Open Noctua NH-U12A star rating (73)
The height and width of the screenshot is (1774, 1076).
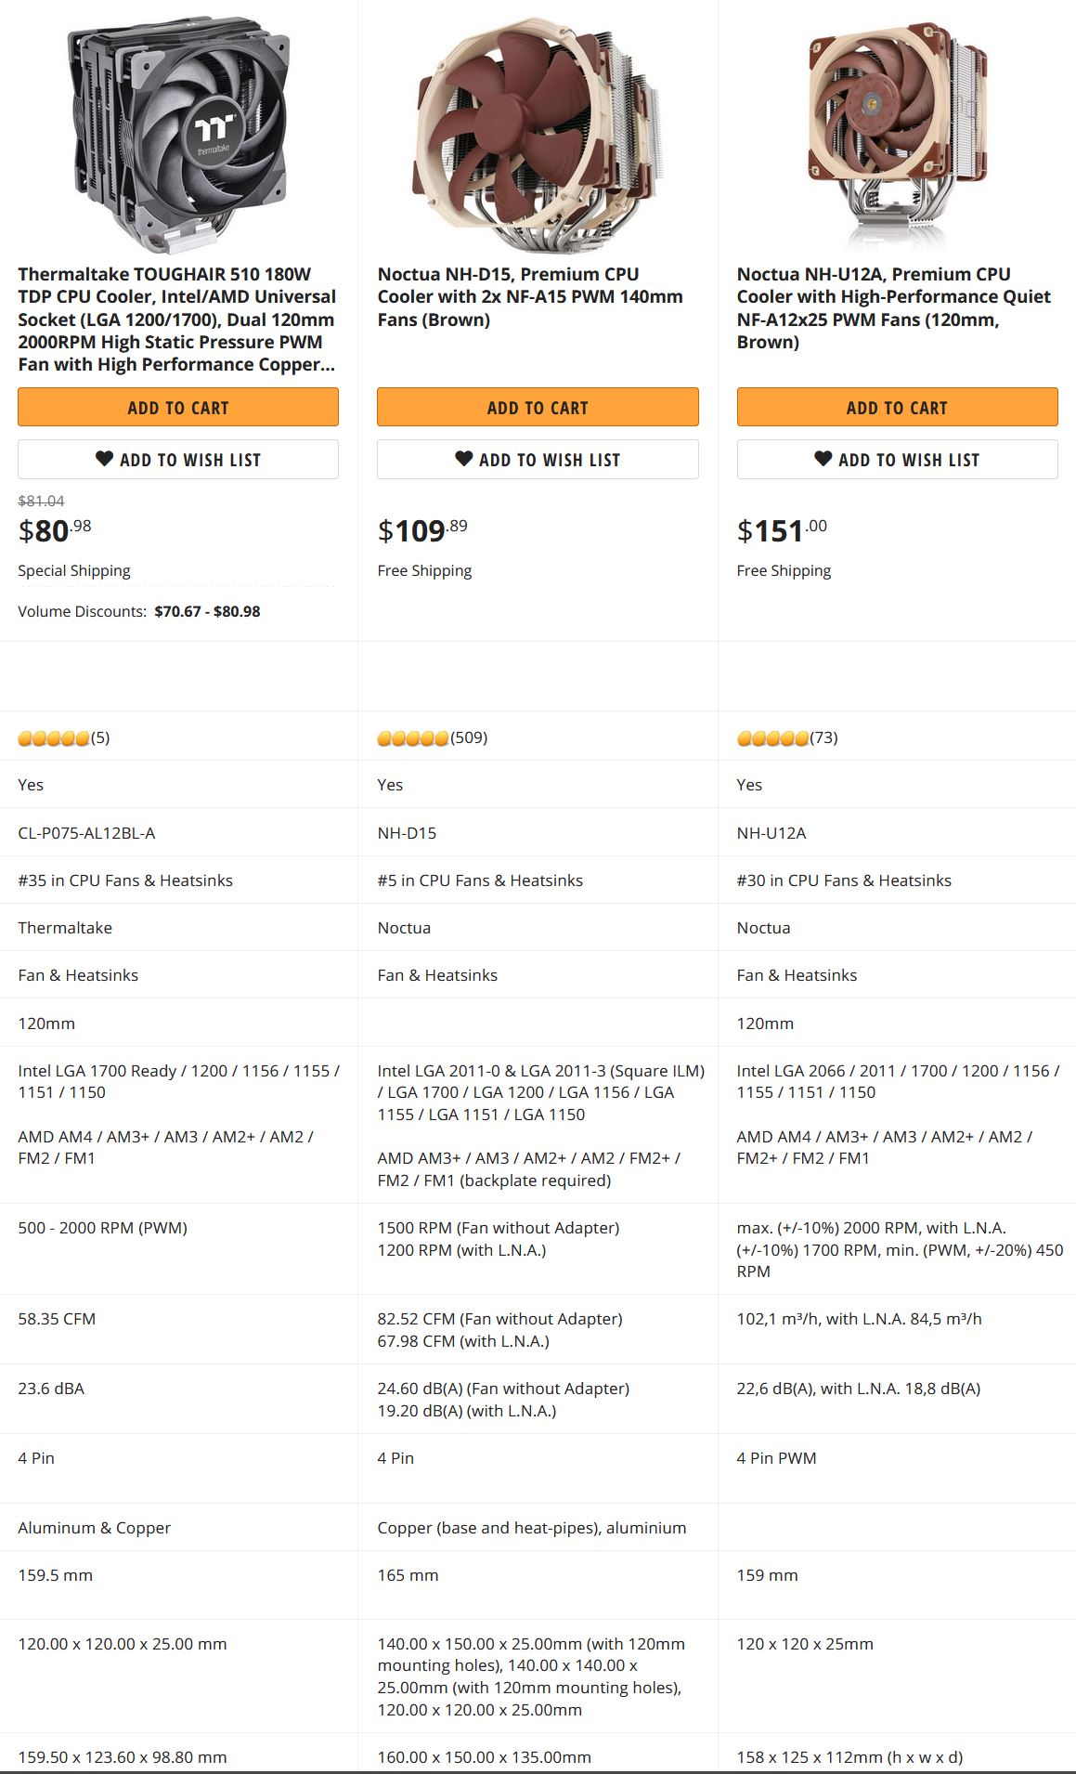click(x=787, y=738)
